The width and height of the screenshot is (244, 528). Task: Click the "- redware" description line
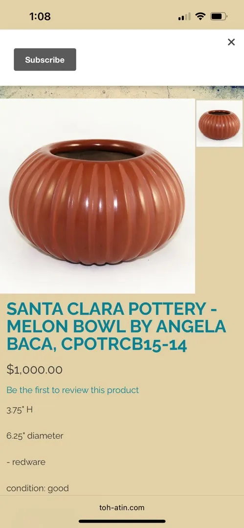click(25, 462)
